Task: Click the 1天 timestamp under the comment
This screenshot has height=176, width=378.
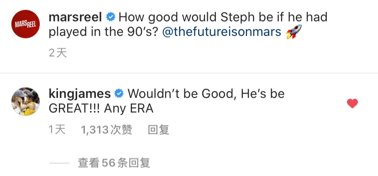Action: (x=57, y=130)
